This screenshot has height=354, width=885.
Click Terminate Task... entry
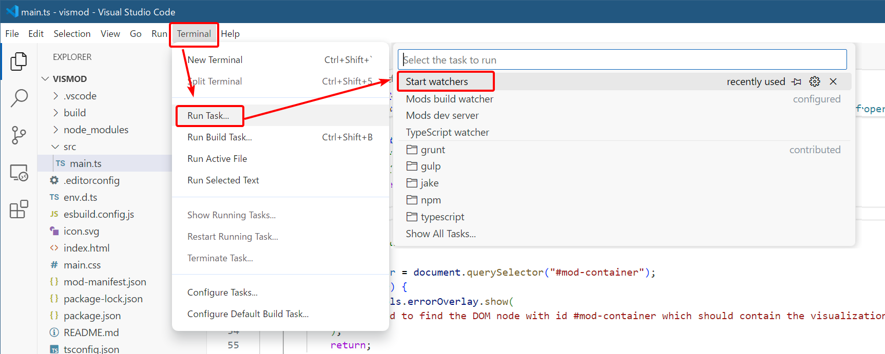tap(280, 258)
